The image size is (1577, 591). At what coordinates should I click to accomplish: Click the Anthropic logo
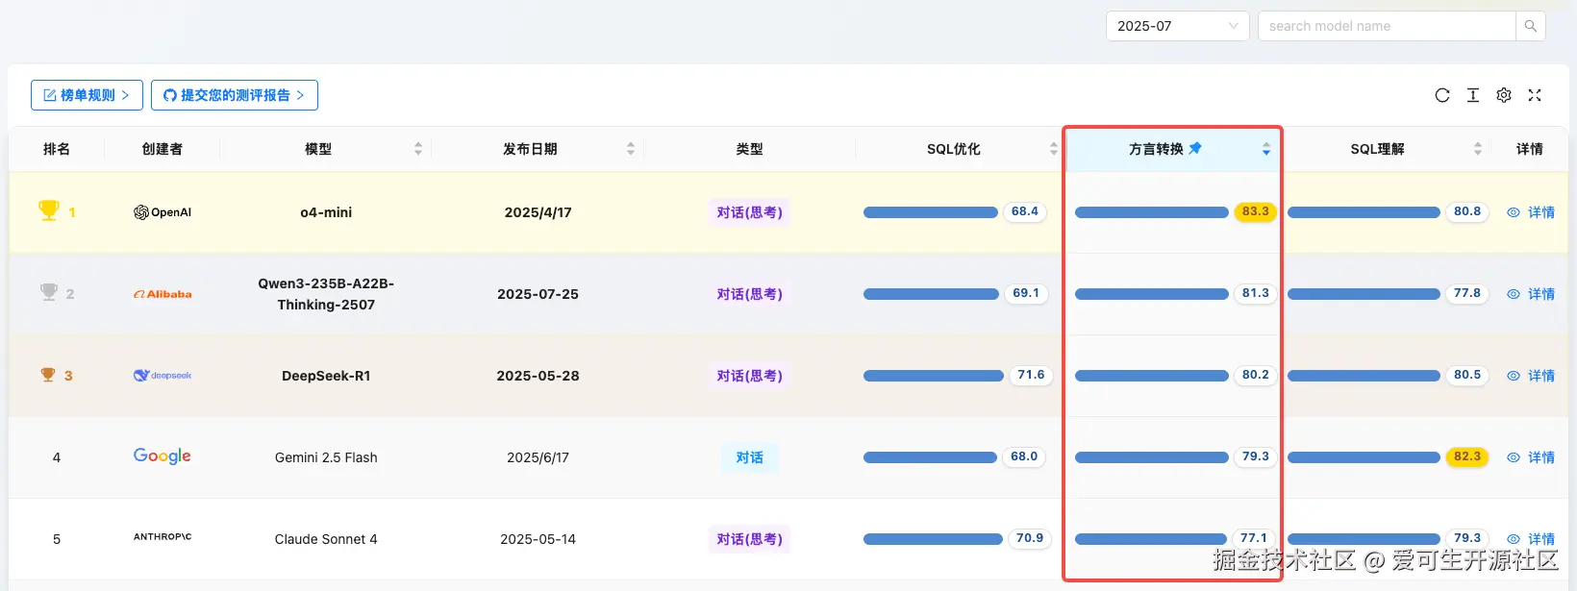click(x=163, y=537)
